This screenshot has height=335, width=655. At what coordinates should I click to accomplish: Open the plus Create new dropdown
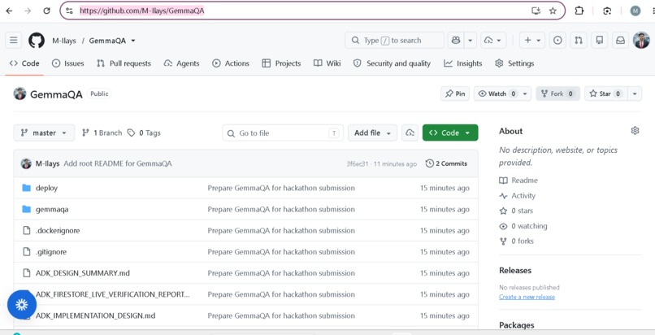tap(532, 41)
